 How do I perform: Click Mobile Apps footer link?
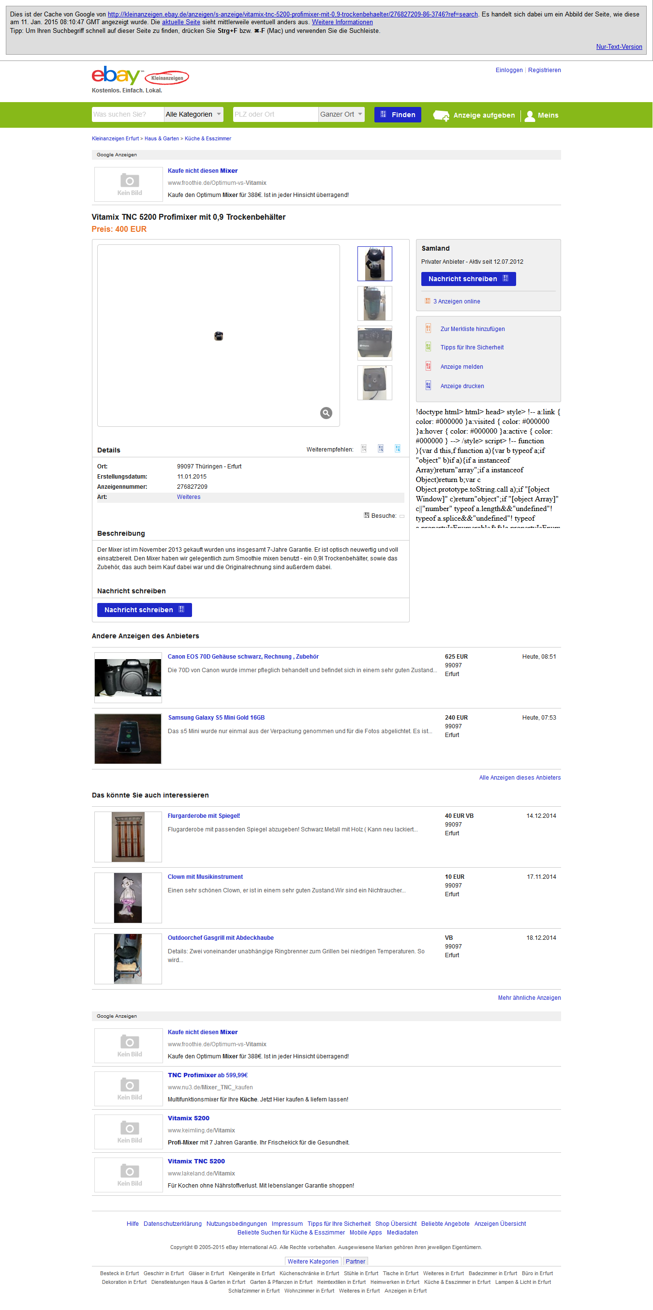click(366, 1232)
